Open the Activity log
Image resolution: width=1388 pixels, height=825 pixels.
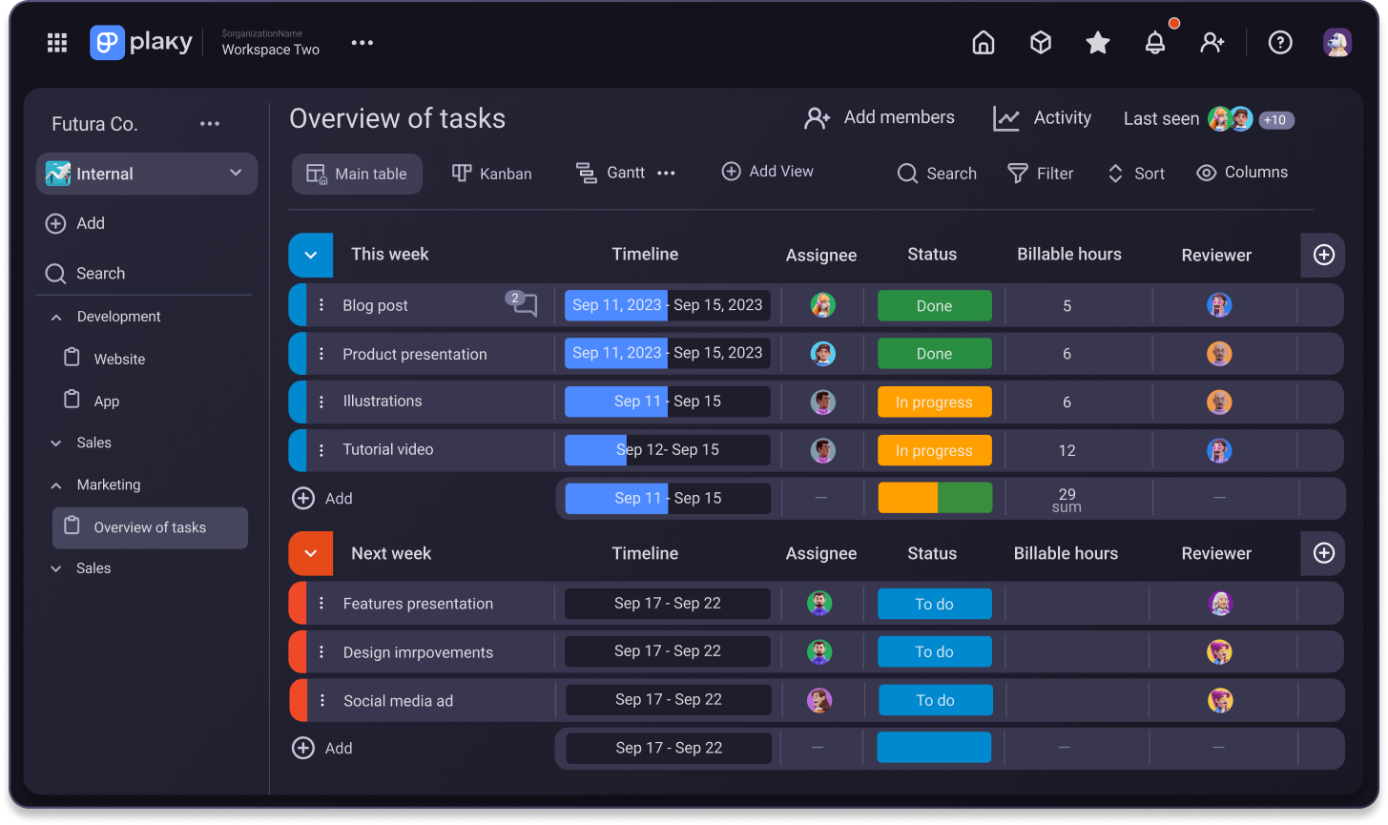coord(1042,117)
